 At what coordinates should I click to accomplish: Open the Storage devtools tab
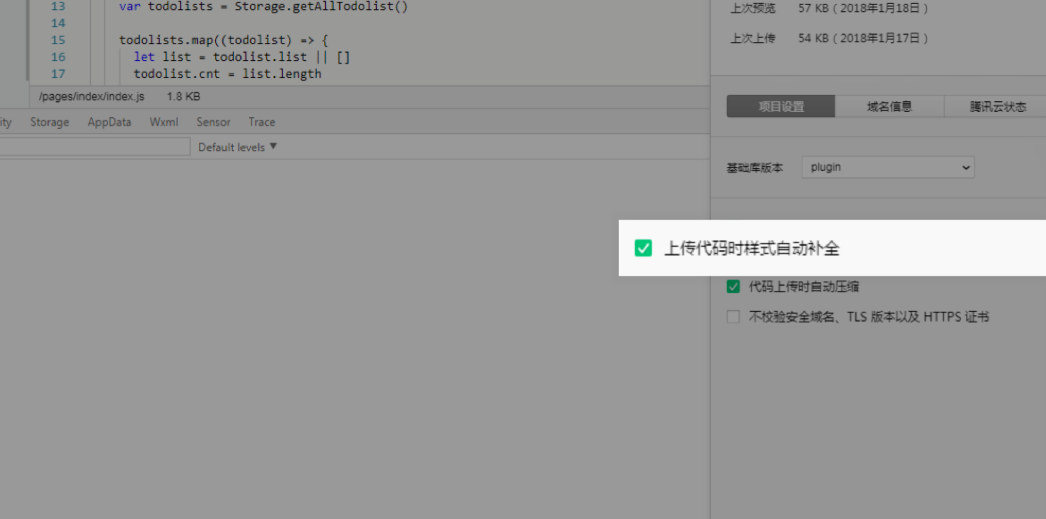click(50, 122)
